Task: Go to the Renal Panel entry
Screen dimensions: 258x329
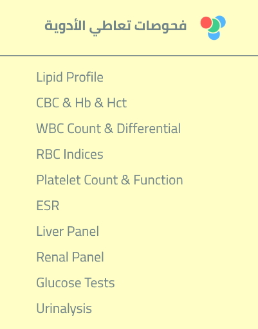Action: tap(70, 257)
